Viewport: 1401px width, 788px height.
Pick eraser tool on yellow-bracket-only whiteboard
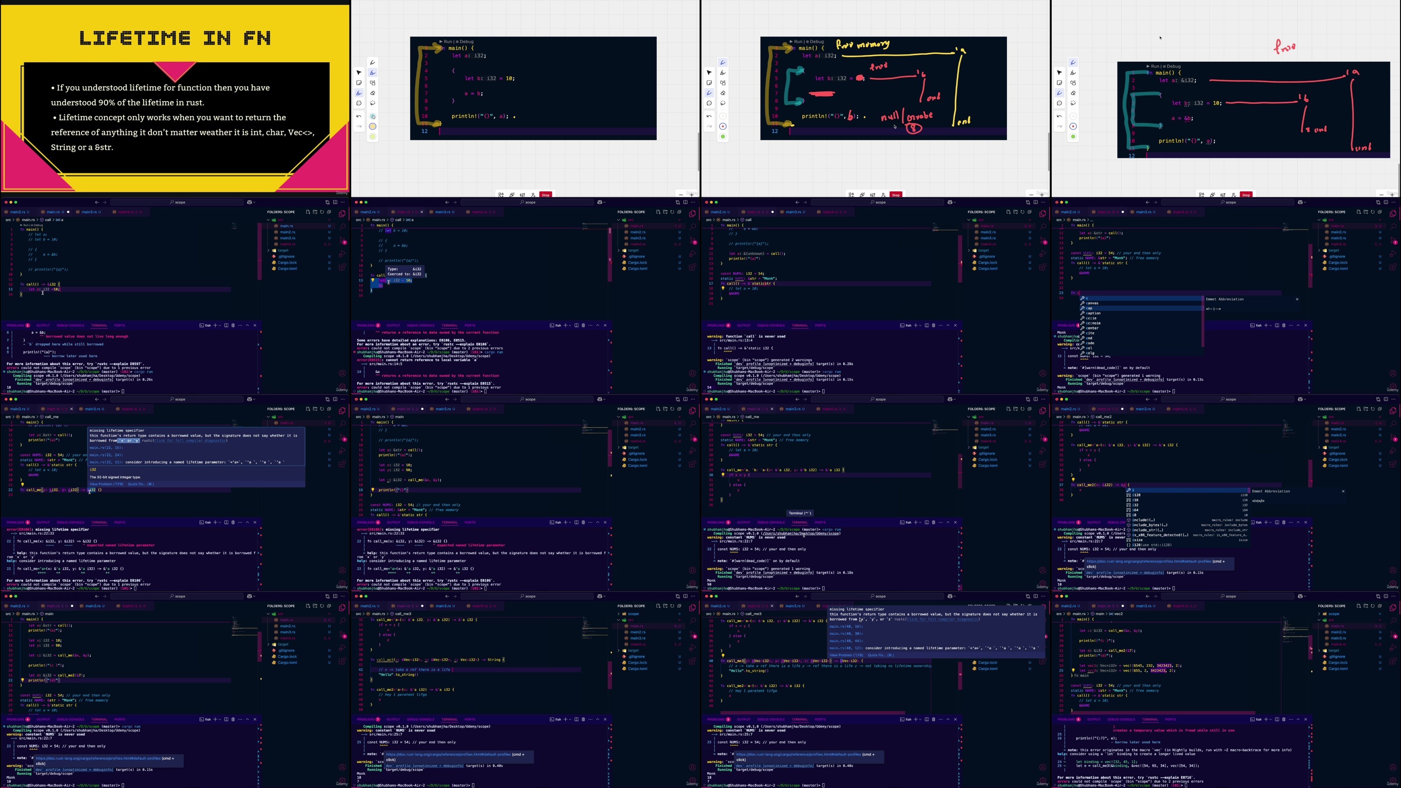(x=373, y=93)
